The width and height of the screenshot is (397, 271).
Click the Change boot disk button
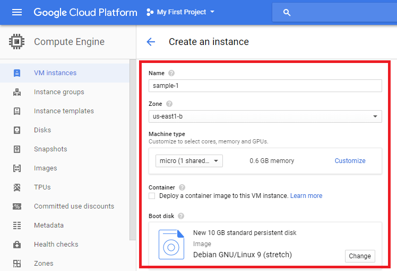pyautogui.click(x=360, y=256)
